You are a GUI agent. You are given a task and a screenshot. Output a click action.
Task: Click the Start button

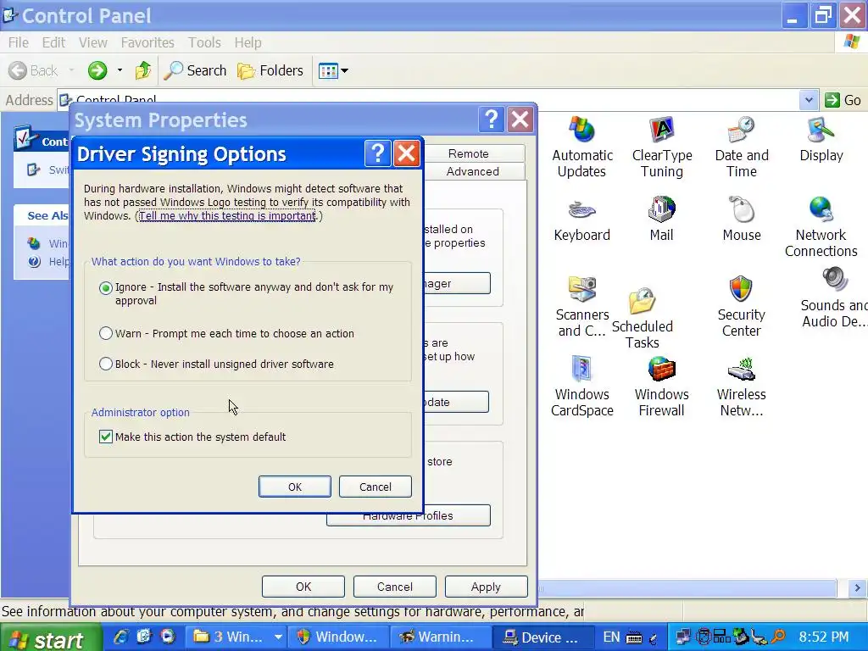[50, 638]
